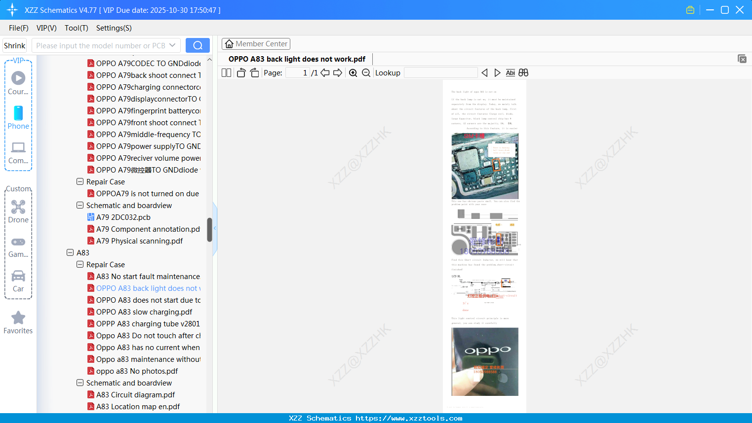Image resolution: width=752 pixels, height=423 pixels.
Task: Rotate the PDF page clockwise
Action: pos(254,73)
